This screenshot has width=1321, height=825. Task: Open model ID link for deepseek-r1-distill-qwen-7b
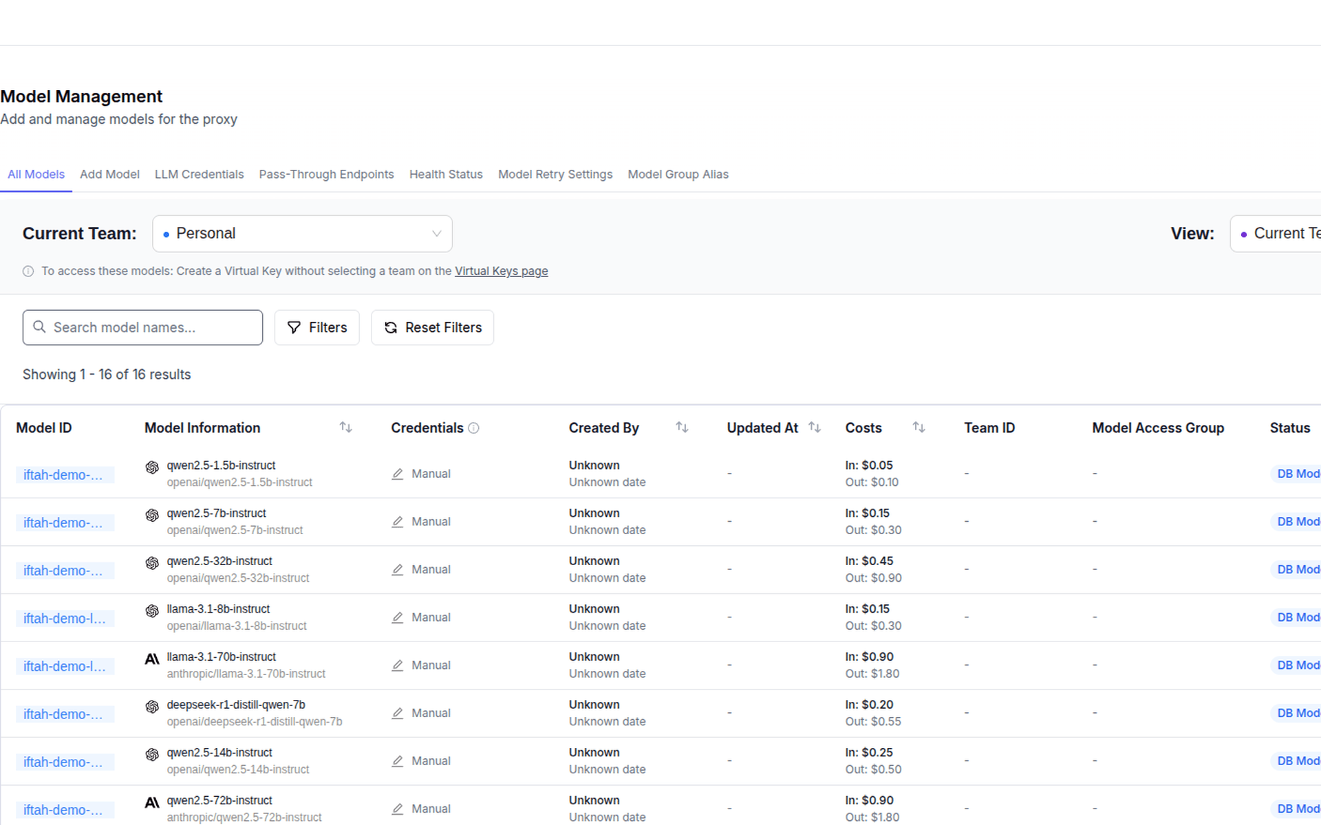tap(65, 714)
